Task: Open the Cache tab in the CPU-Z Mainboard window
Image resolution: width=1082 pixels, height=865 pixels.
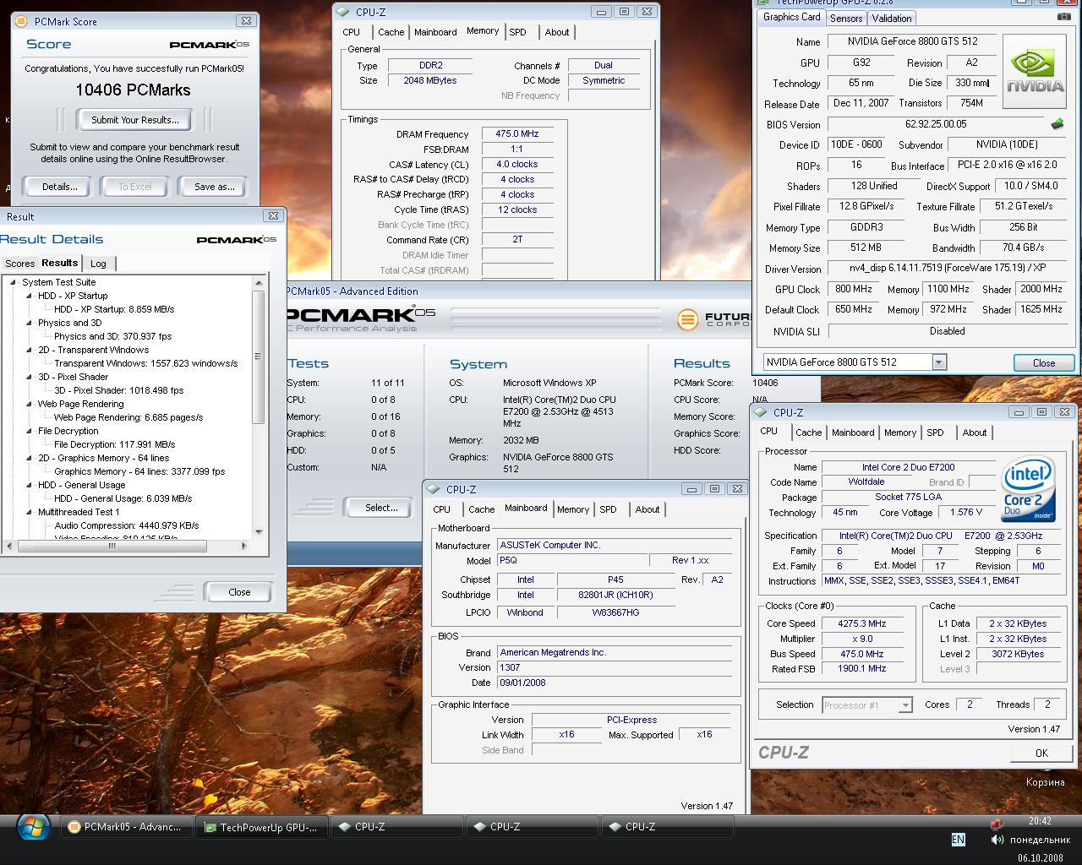Action: 481,509
